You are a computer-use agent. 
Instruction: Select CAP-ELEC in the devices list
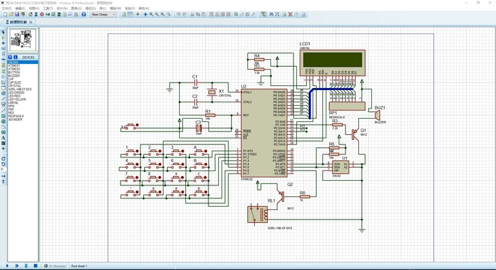coord(15,82)
